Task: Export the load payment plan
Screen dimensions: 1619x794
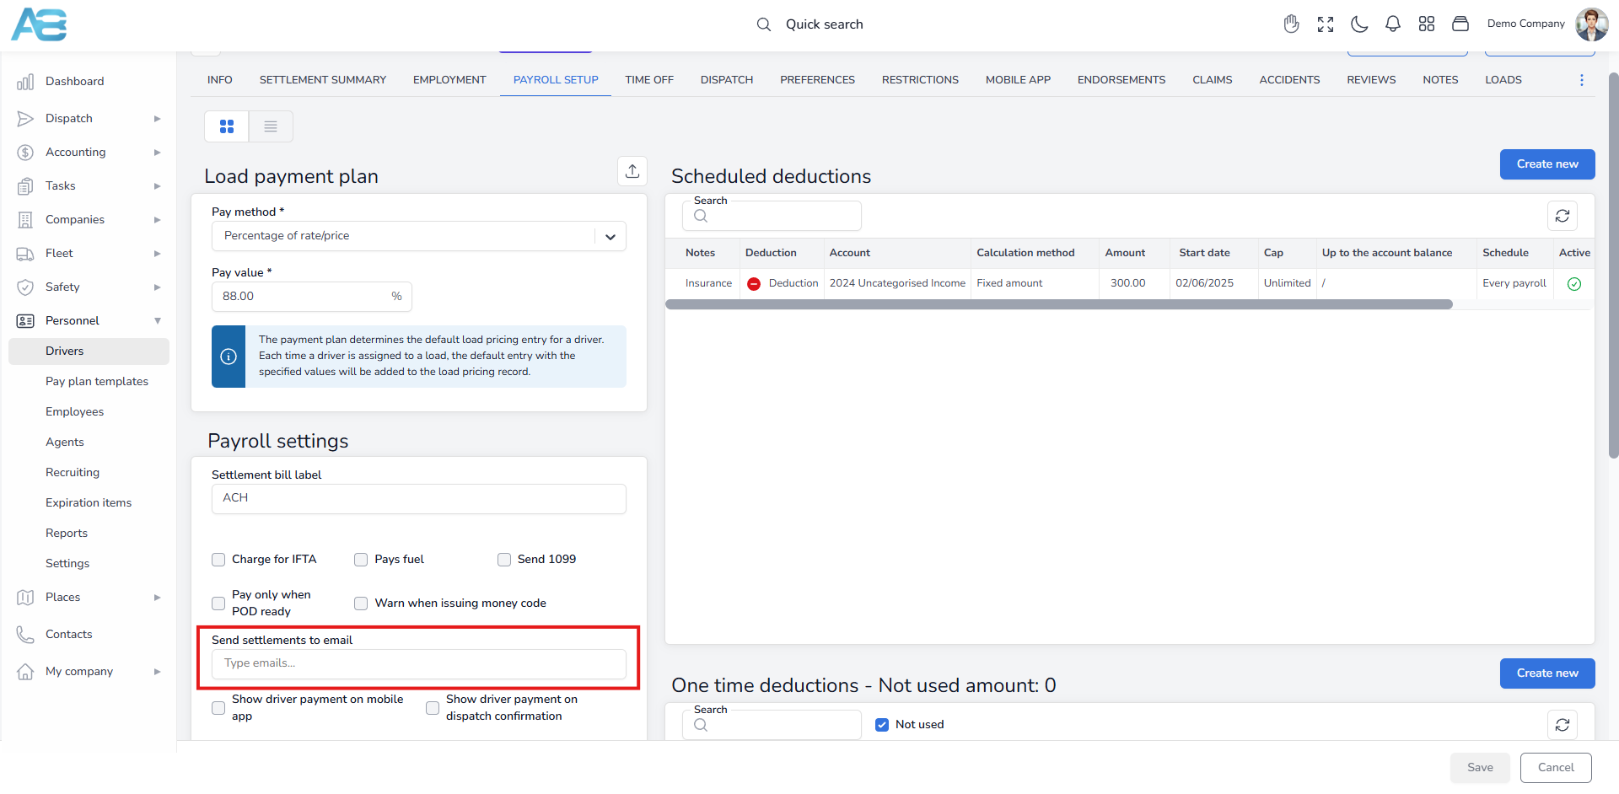Action: coord(632,171)
